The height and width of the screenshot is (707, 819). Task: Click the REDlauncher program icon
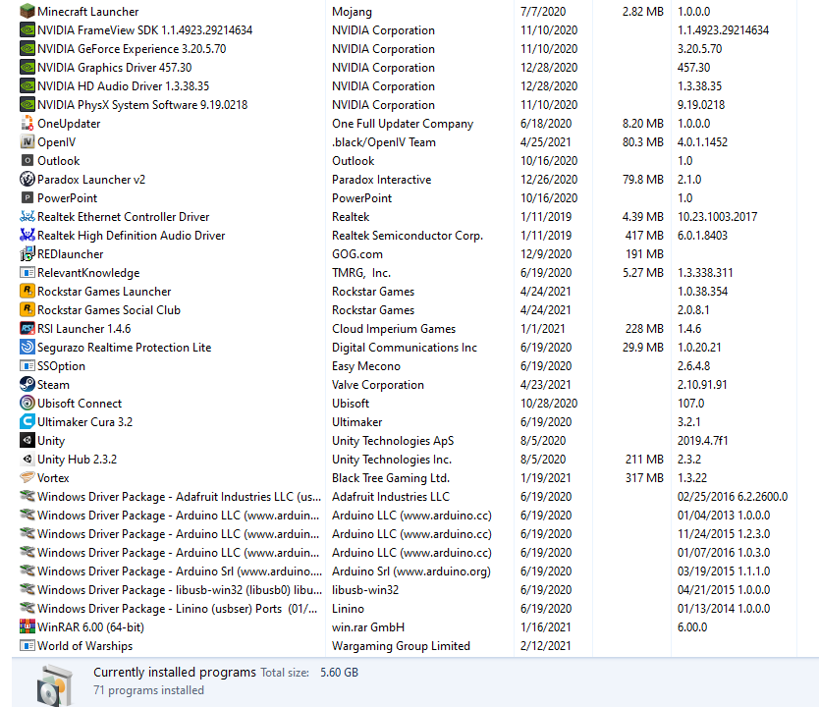pos(27,253)
